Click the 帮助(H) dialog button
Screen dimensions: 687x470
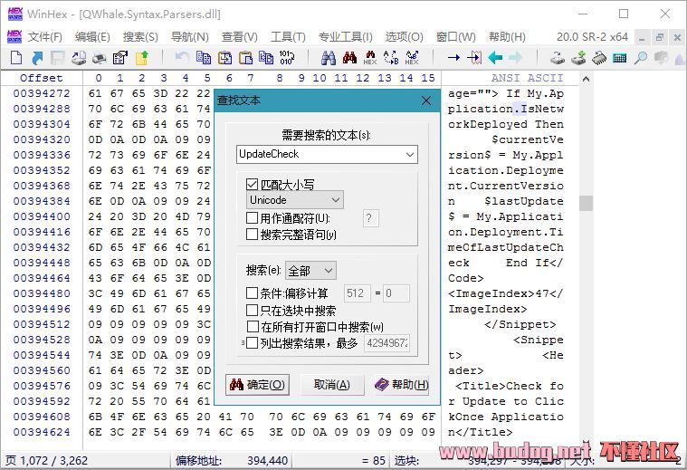coord(402,385)
